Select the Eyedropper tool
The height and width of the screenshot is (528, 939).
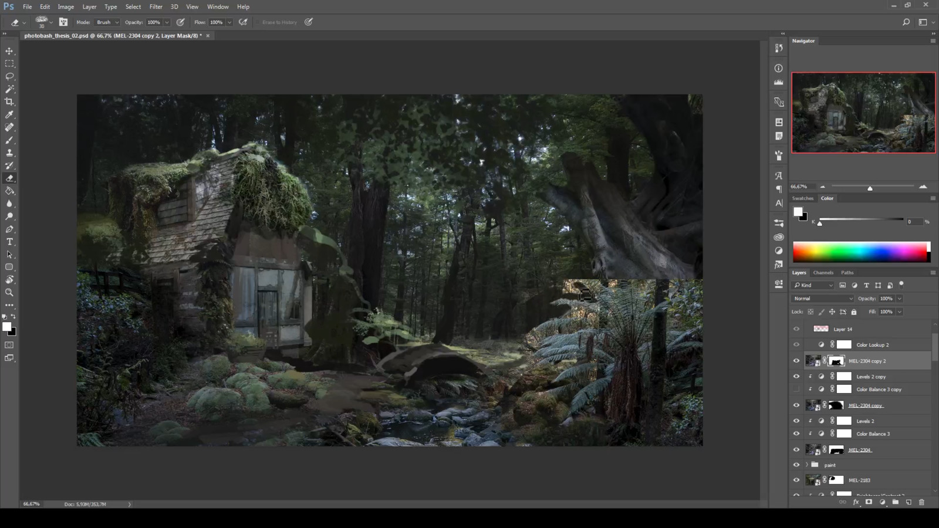(x=9, y=114)
